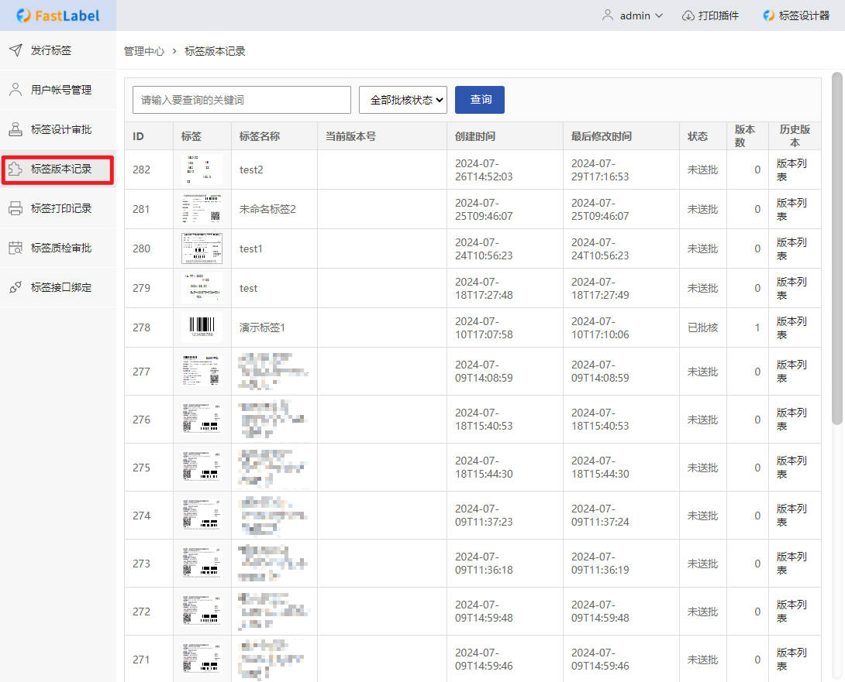
Task: Open the 全部批核状态 status dropdown
Action: (x=403, y=100)
